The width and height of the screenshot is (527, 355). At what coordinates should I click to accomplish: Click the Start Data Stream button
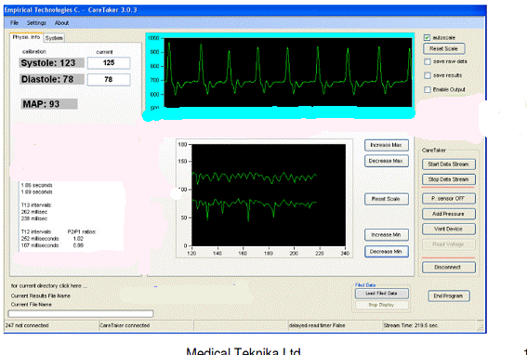click(448, 164)
